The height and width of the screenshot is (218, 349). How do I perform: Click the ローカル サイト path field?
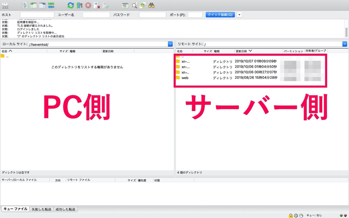pyautogui.click(x=98, y=44)
